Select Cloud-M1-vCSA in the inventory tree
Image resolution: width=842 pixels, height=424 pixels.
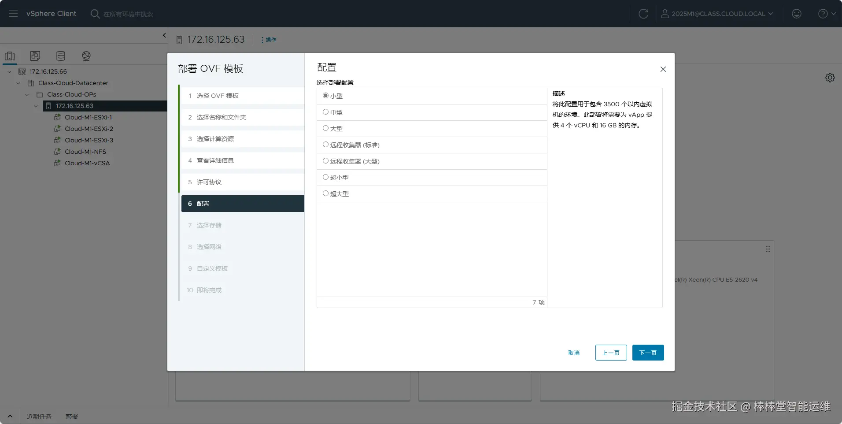(87, 163)
